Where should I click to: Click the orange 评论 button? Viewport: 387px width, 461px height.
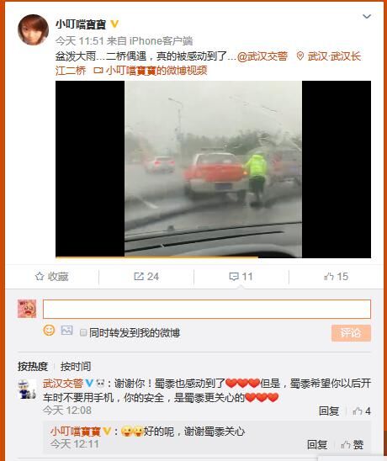click(351, 333)
